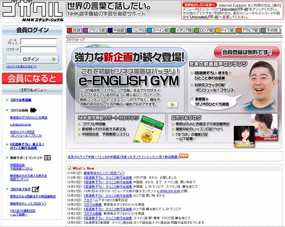Open the フランス語 language tab
Viewport: 285px width, 227px height.
(94, 30)
